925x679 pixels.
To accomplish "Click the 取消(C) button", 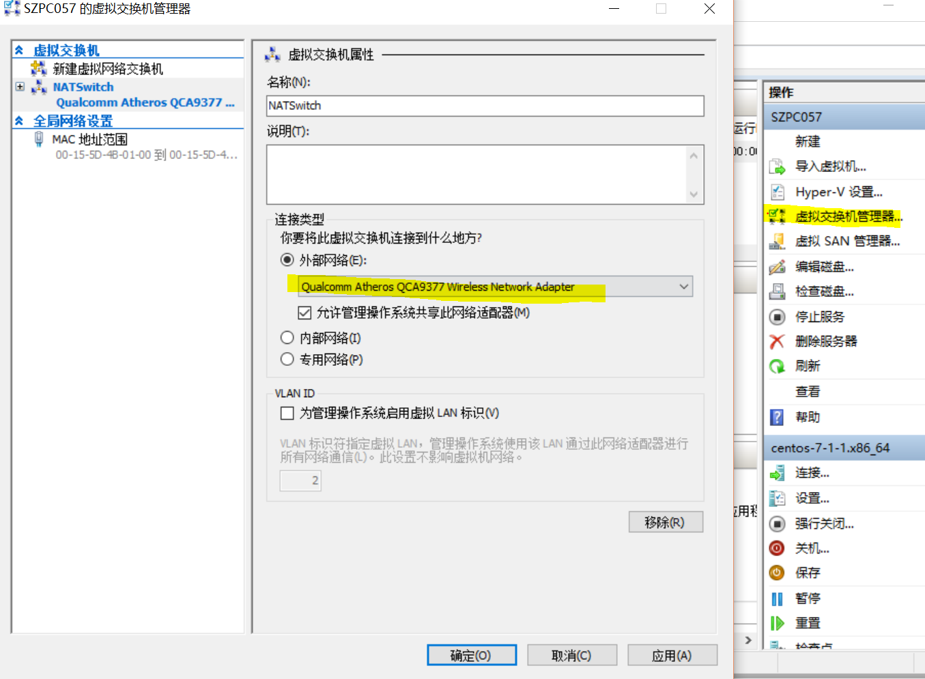I will (572, 655).
